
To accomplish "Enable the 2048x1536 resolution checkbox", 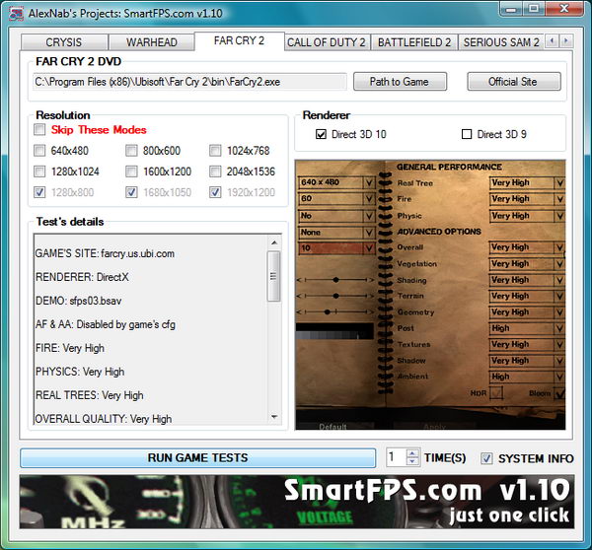I will 215,172.
